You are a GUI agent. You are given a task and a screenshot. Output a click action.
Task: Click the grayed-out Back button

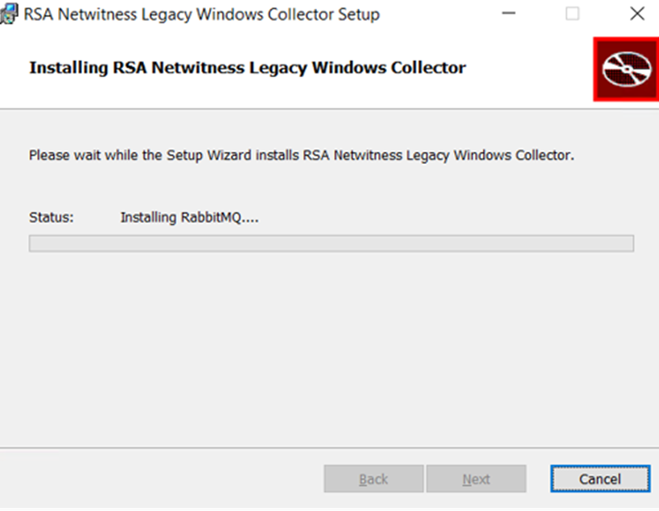click(373, 478)
